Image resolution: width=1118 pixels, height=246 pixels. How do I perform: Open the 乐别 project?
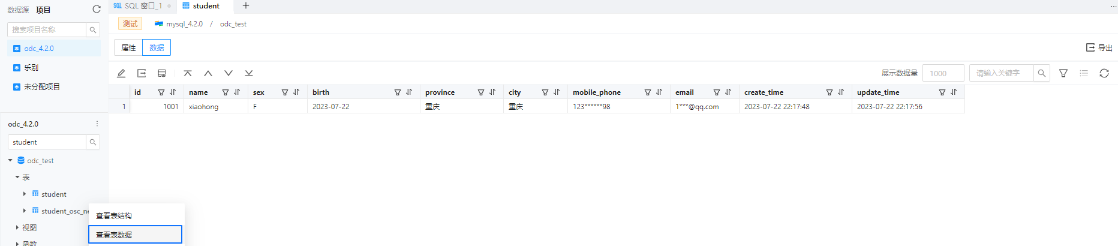click(54, 68)
